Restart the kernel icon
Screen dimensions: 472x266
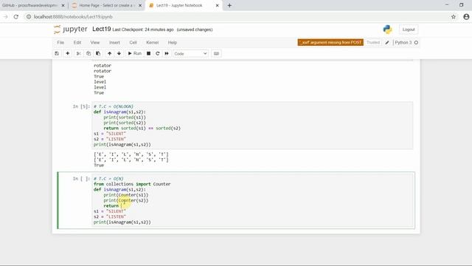click(157, 53)
